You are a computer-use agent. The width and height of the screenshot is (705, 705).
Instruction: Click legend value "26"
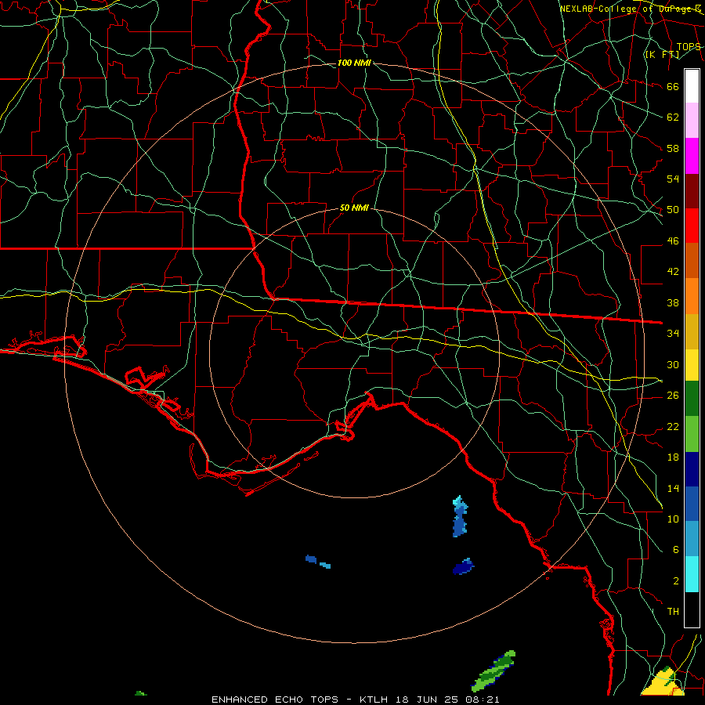(673, 396)
